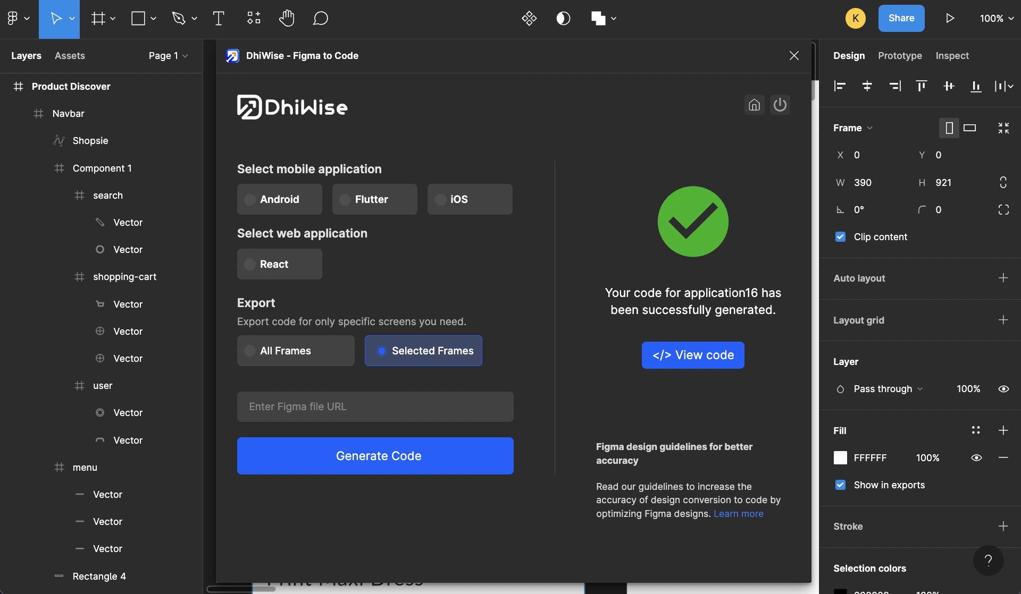Open Pass through blend mode dropdown
The height and width of the screenshot is (594, 1021).
pos(888,389)
